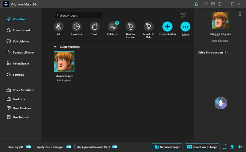Screen dimensions: 246x152
Task: Click the iMyFone MagicMic logo
Action: 6,4
